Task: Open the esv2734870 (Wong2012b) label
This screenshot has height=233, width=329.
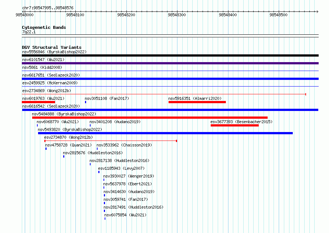Action: (68, 137)
